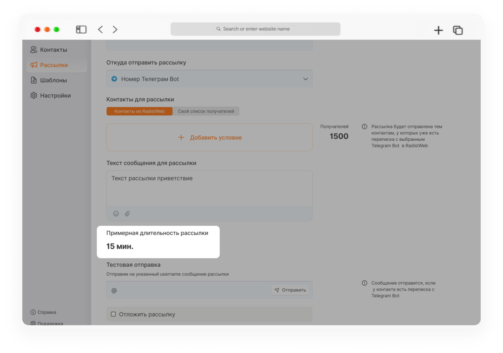Click info icon next to recipients note

(x=364, y=126)
